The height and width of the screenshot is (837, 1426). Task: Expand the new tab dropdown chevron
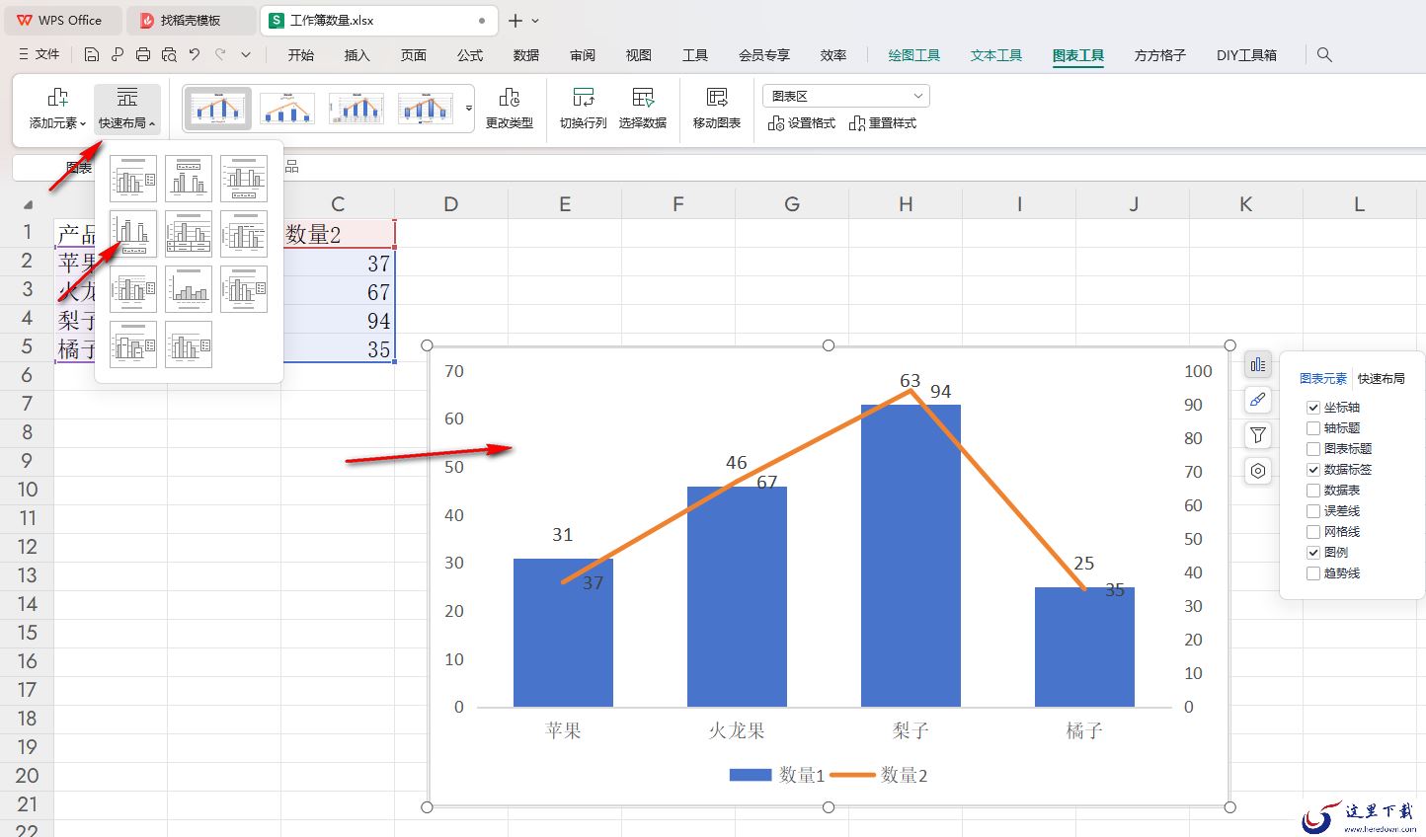535,21
